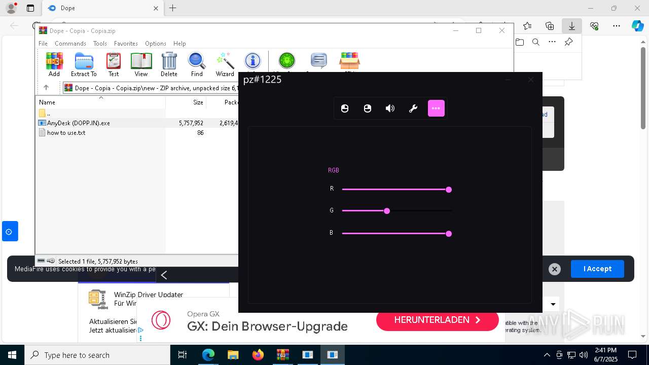
Task: Accept MediaFire cookies with I Accept
Action: click(597, 269)
